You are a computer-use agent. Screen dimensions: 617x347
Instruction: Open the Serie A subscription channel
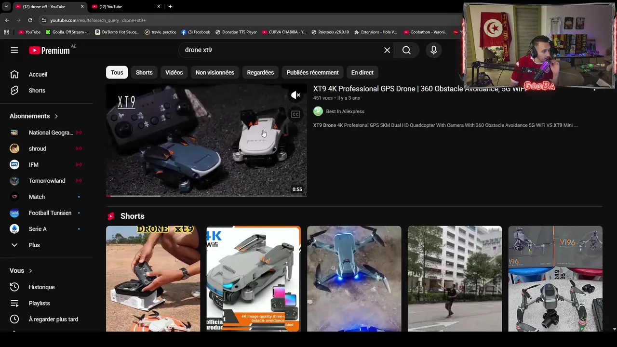click(46, 229)
